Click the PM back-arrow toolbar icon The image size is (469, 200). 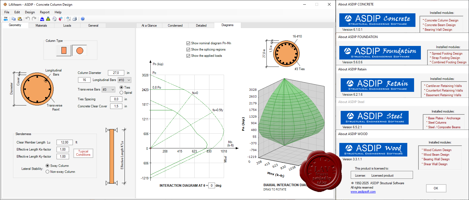(x=6, y=19)
